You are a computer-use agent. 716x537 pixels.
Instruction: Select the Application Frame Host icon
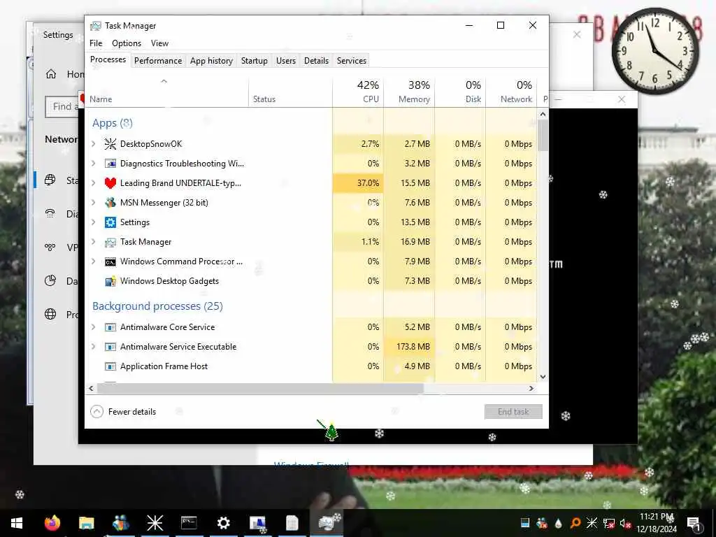[110, 366]
